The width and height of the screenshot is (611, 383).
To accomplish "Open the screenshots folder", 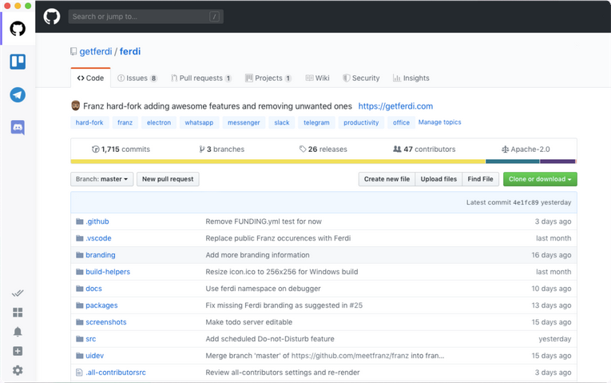I will pos(106,322).
